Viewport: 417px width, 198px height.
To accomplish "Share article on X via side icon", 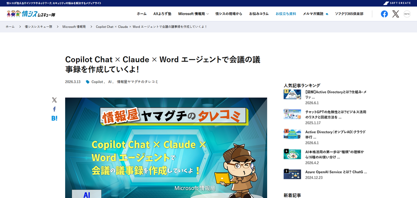I will coord(54,100).
